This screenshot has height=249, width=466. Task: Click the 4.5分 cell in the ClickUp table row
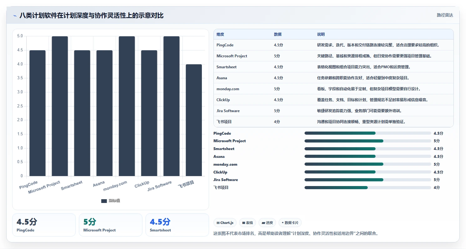click(279, 100)
